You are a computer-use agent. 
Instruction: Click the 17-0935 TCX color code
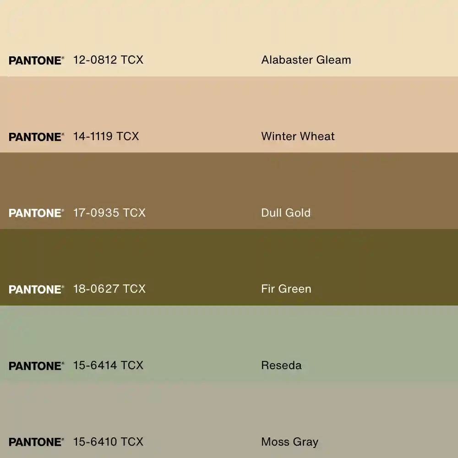click(x=109, y=213)
